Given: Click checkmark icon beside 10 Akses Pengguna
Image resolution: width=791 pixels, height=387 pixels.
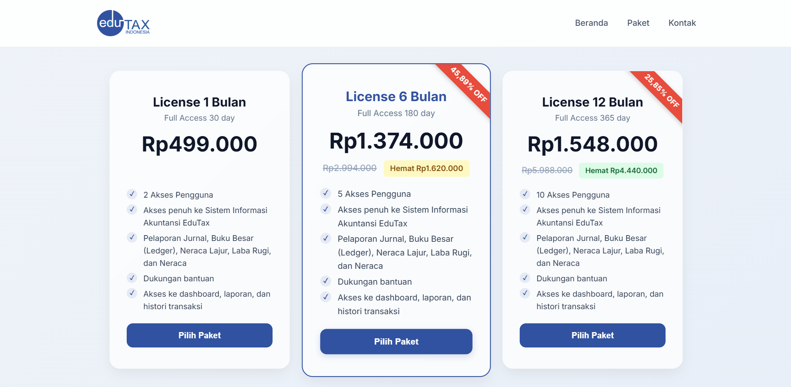Looking at the screenshot, I should 525,194.
